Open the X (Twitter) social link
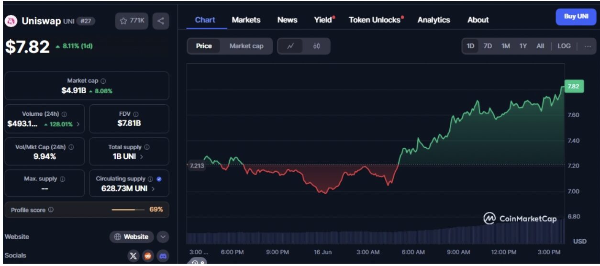The width and height of the screenshot is (600, 266). 133,256
